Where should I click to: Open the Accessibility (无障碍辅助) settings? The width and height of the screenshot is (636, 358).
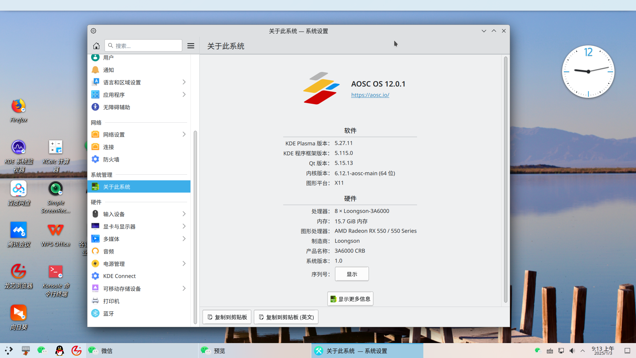point(139,107)
